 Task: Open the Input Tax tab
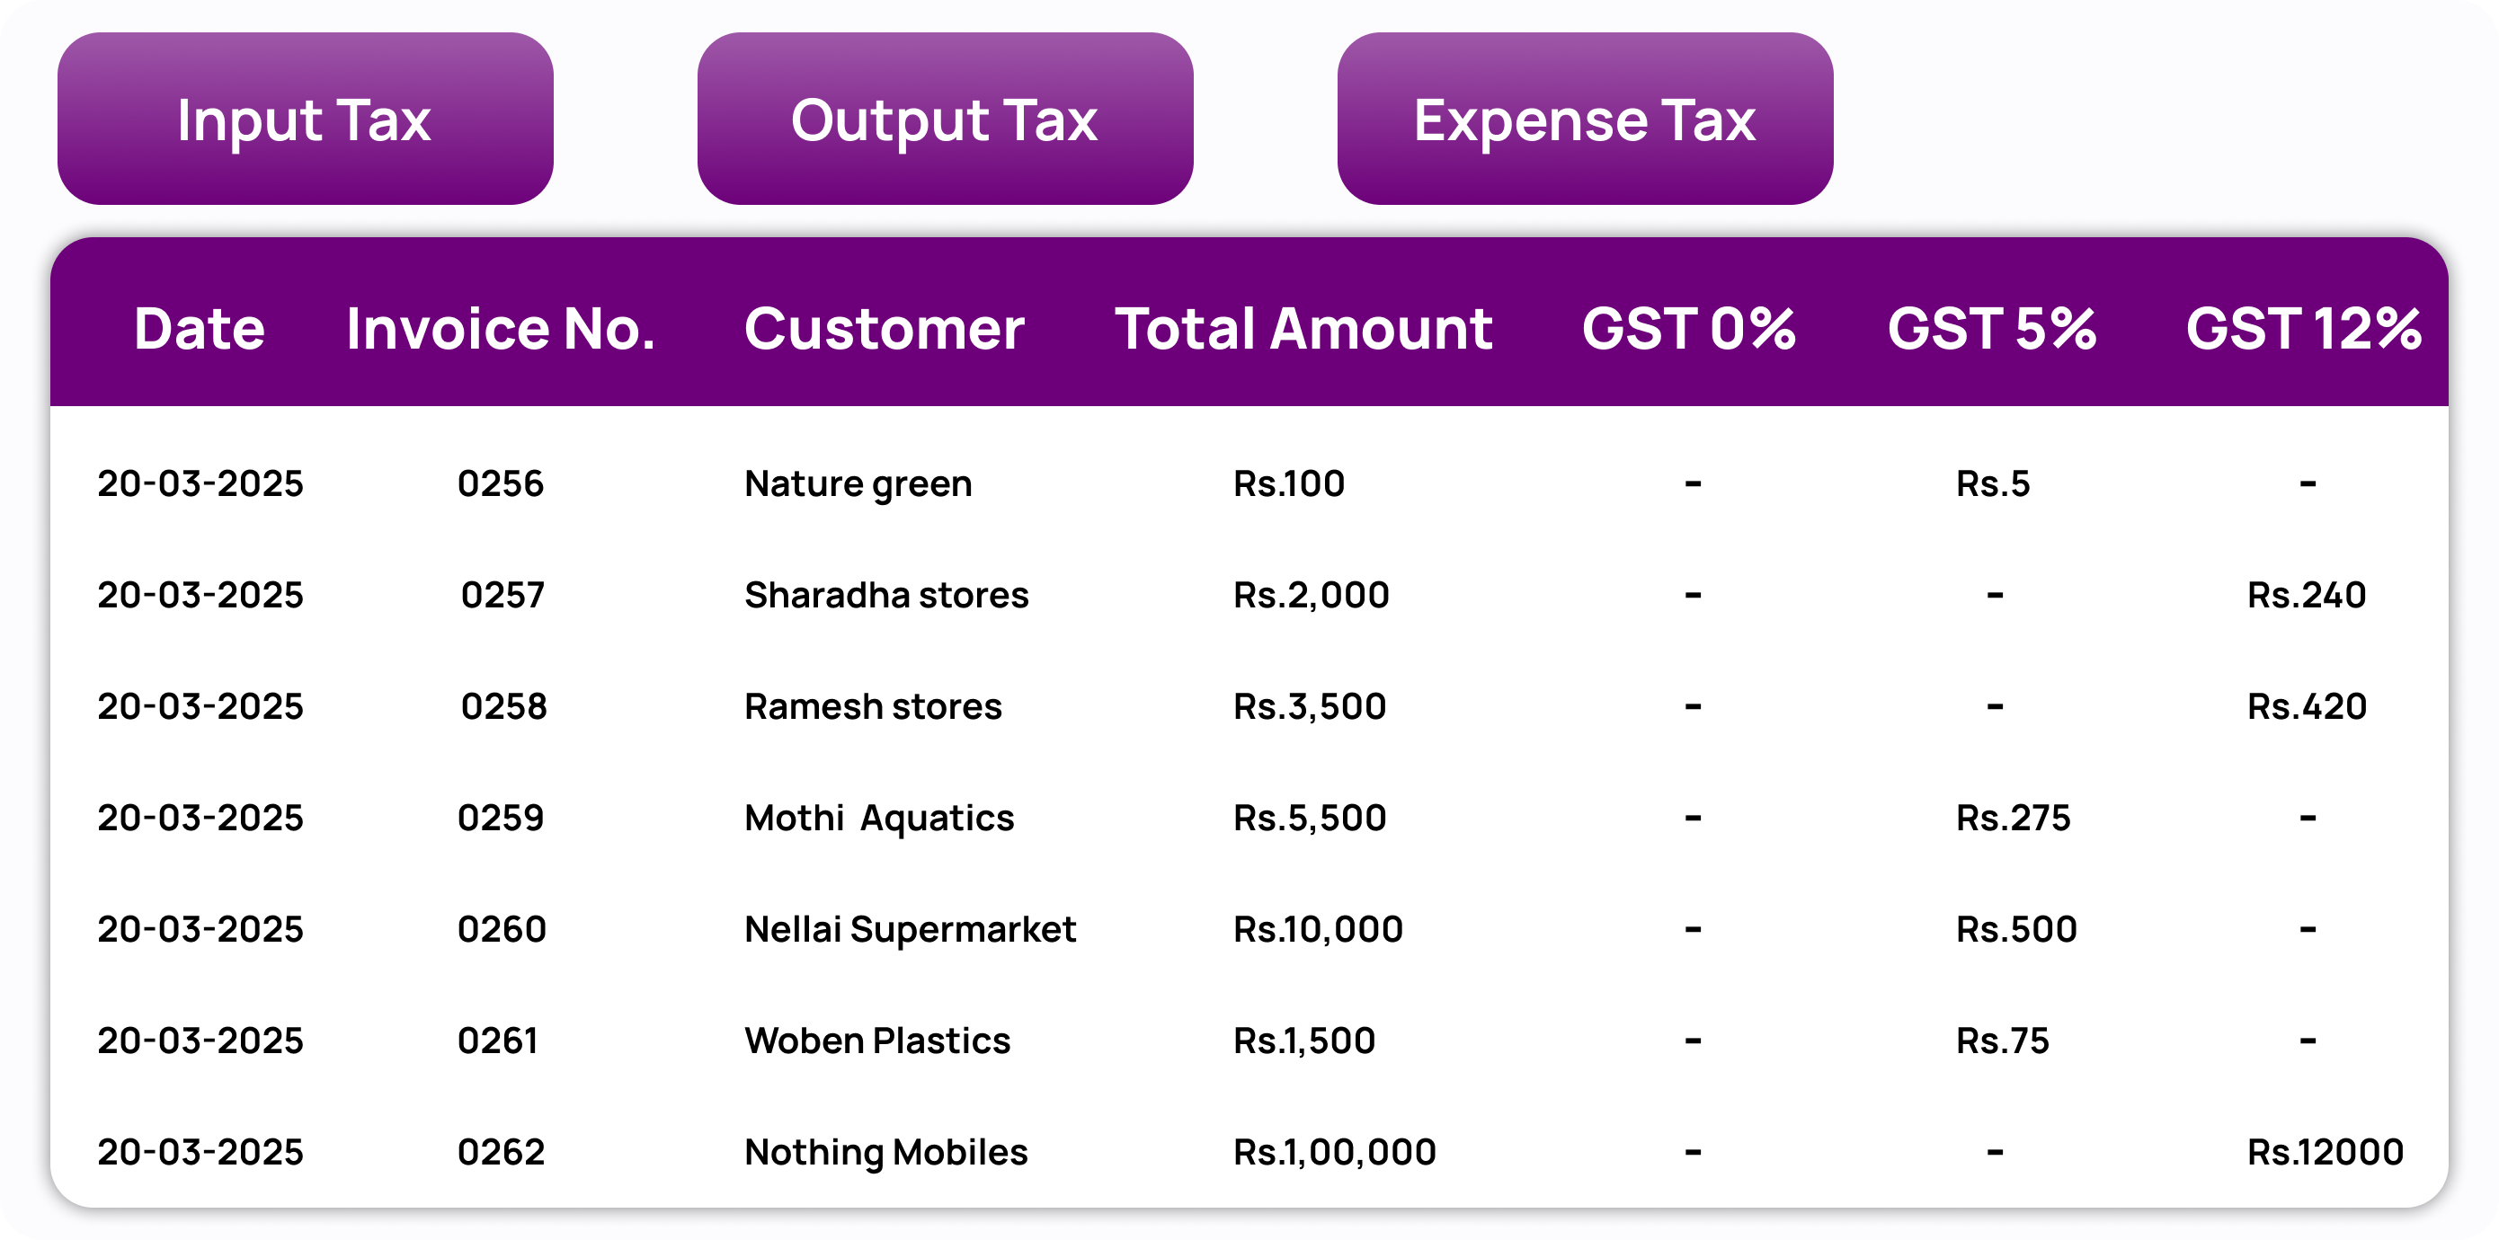click(305, 119)
